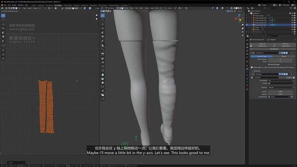297x167 pixels.
Task: Toggle camera view icon in 3D viewport
Action: [x=243, y=32]
